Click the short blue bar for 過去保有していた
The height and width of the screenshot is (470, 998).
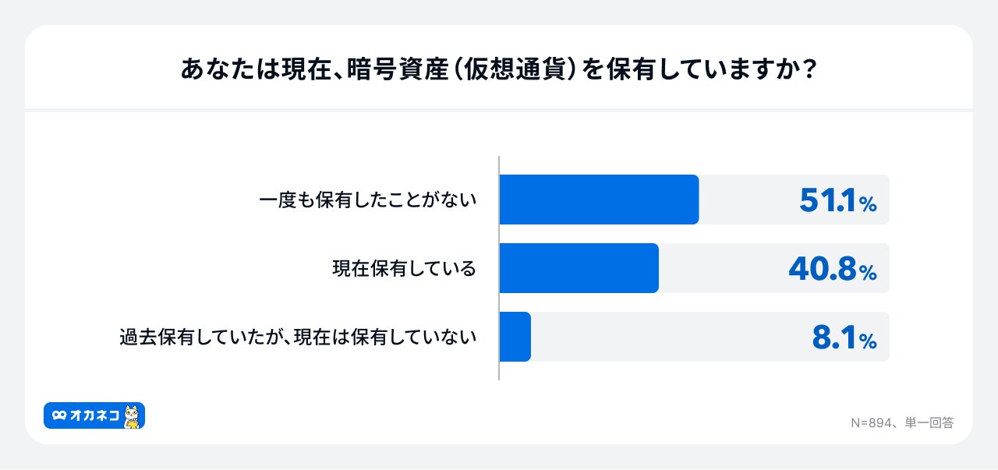click(515, 337)
